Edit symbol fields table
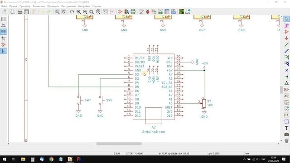This screenshot has height=163, width=290. tap(167, 12)
